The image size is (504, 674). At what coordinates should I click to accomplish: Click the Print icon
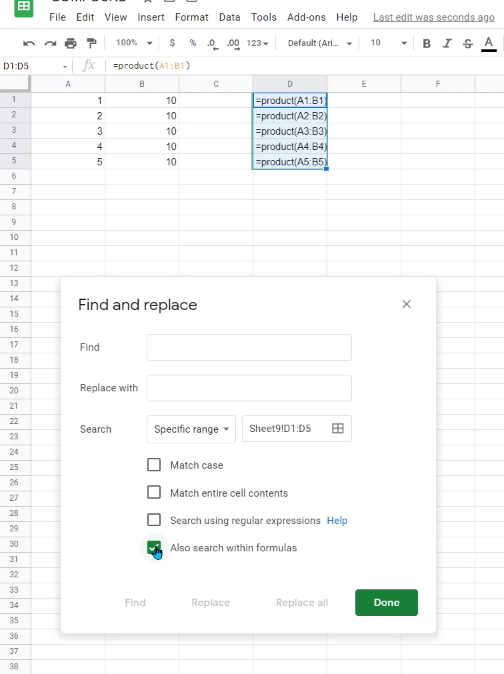(71, 43)
